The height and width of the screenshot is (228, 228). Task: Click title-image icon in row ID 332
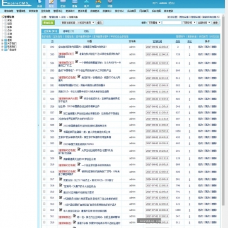tap(79, 76)
